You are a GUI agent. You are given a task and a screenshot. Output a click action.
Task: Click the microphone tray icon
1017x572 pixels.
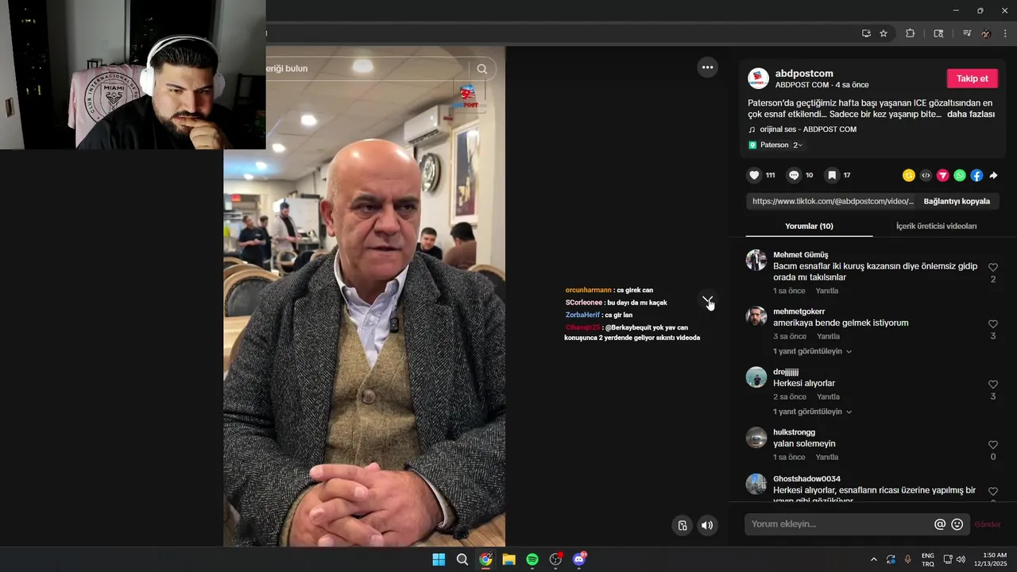pyautogui.click(x=907, y=559)
